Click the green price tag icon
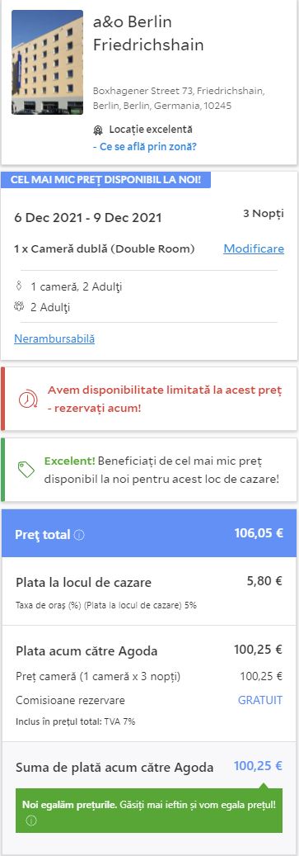299x856 pixels. pyautogui.click(x=26, y=470)
